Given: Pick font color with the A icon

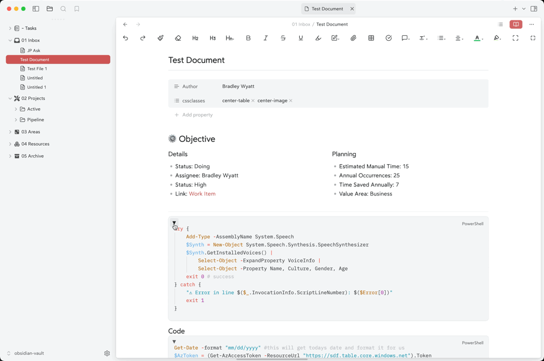Looking at the screenshot, I should (478, 38).
